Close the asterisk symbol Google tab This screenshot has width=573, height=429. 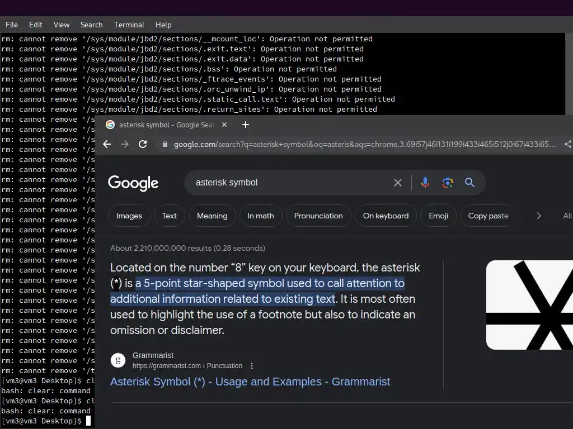coord(224,125)
